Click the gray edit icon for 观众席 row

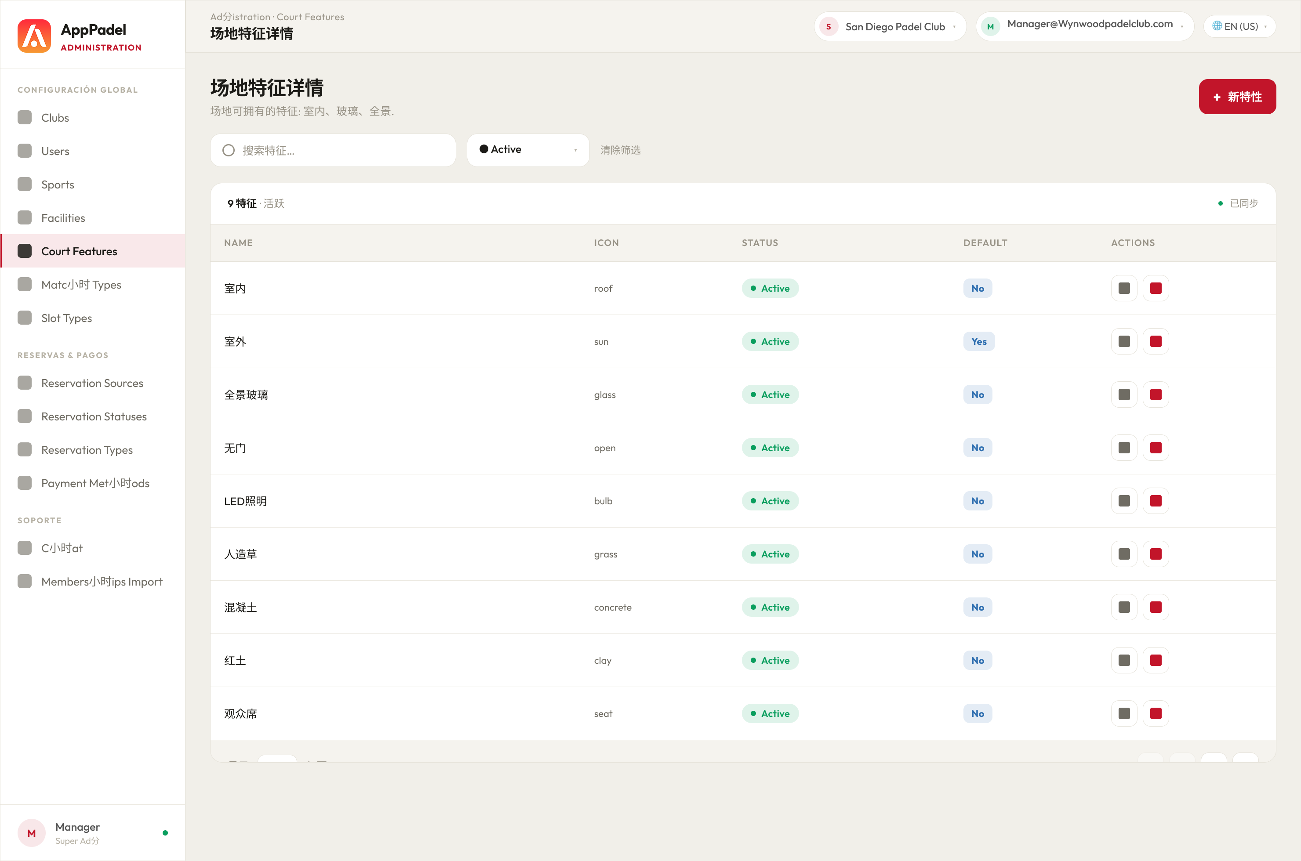click(x=1124, y=713)
